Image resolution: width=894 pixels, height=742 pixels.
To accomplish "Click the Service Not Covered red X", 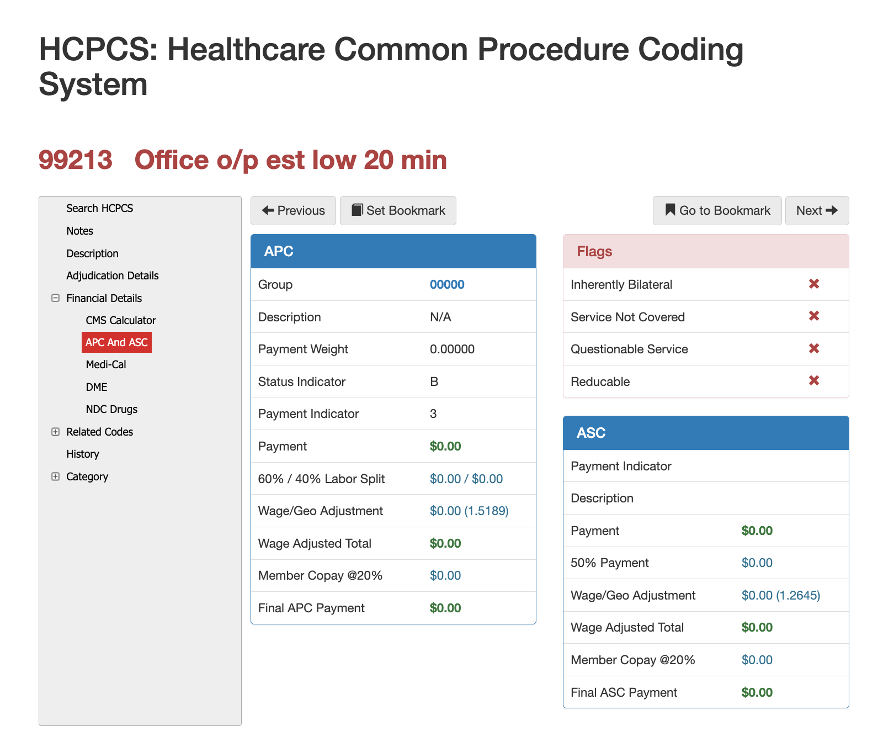I will click(813, 316).
